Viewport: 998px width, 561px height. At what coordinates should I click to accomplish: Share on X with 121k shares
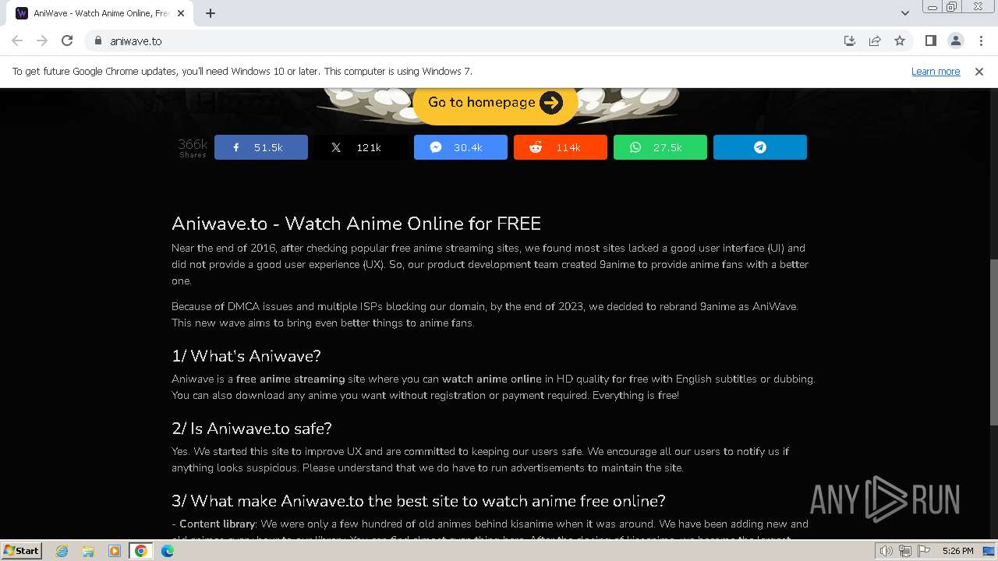[x=361, y=147]
